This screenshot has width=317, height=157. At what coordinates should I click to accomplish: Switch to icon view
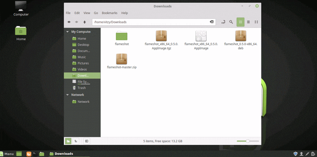(x=240, y=22)
